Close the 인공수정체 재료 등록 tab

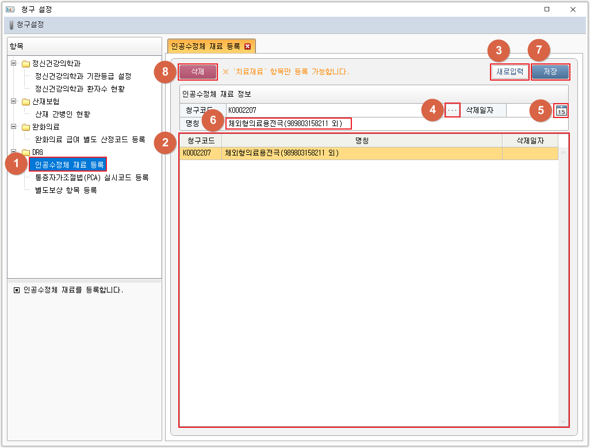(x=248, y=47)
